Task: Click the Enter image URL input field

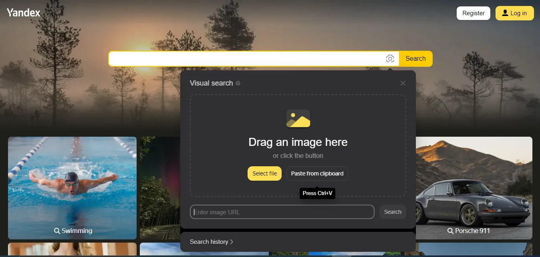Action: point(282,212)
